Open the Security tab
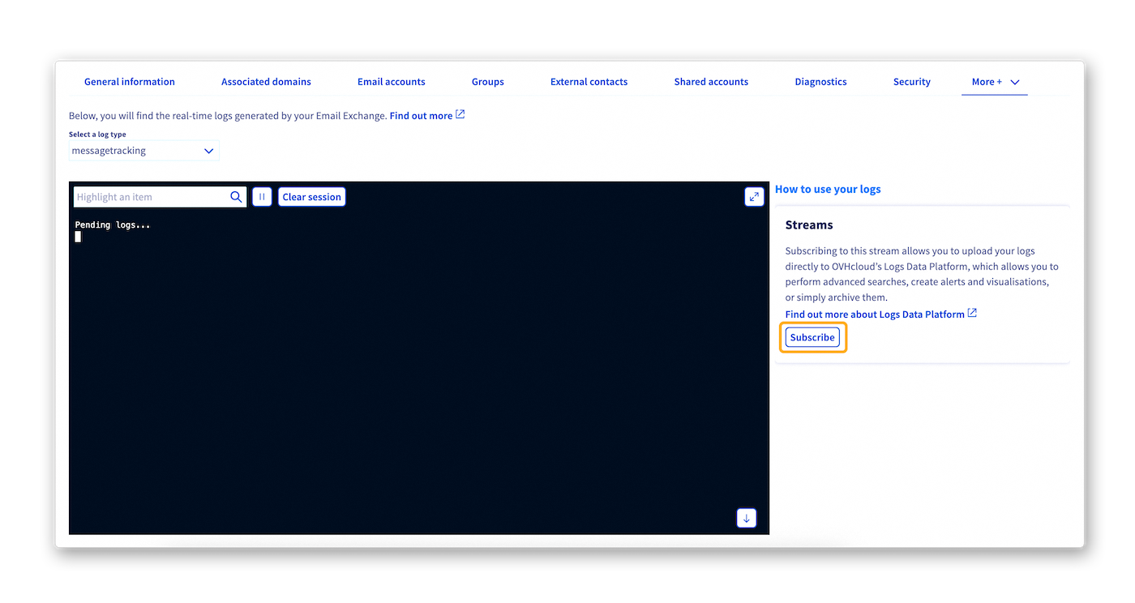 pyautogui.click(x=911, y=81)
